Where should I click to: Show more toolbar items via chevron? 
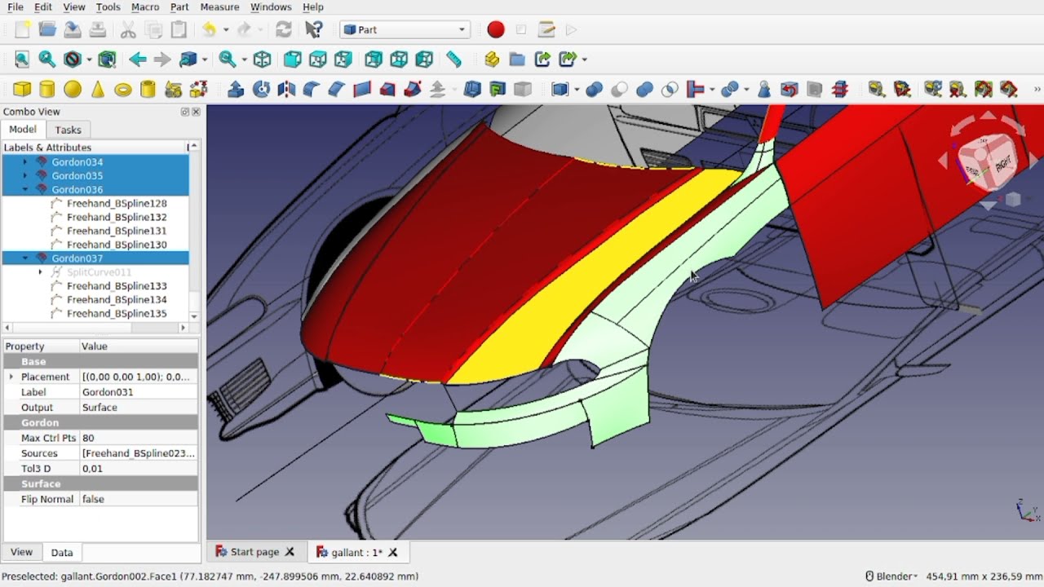click(x=1037, y=89)
